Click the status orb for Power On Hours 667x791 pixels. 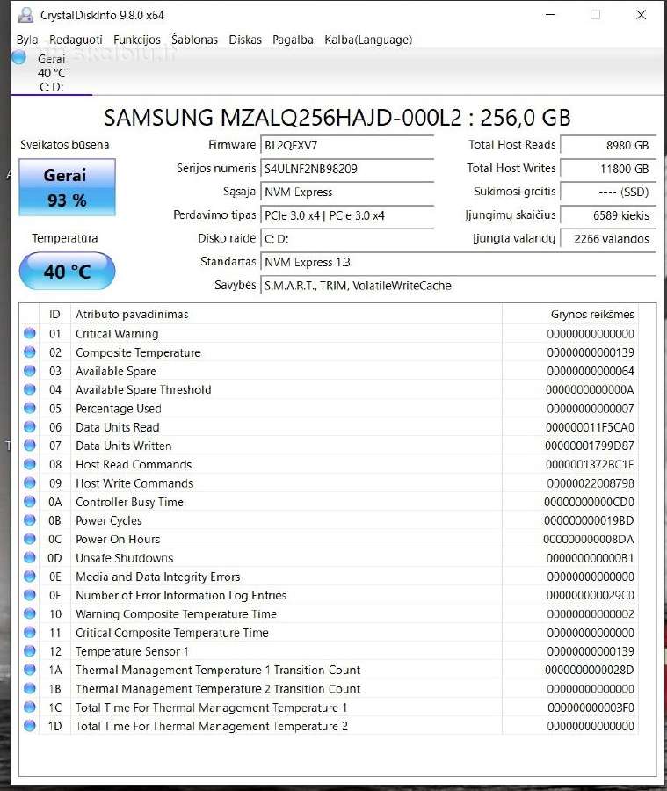[x=30, y=538]
